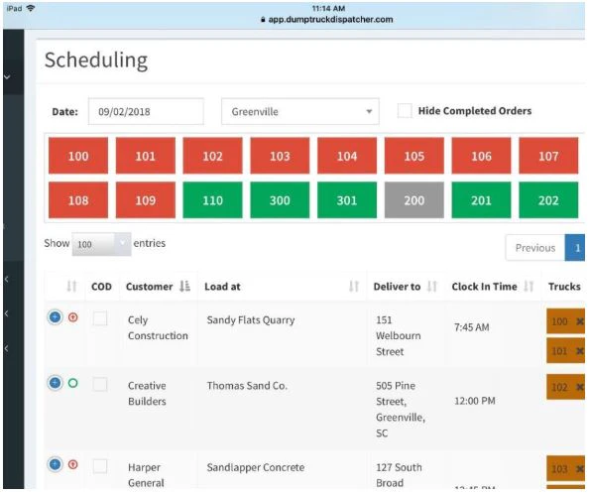Click the blue plus icon for Harper General
The width and height of the screenshot is (589, 494).
tap(55, 464)
